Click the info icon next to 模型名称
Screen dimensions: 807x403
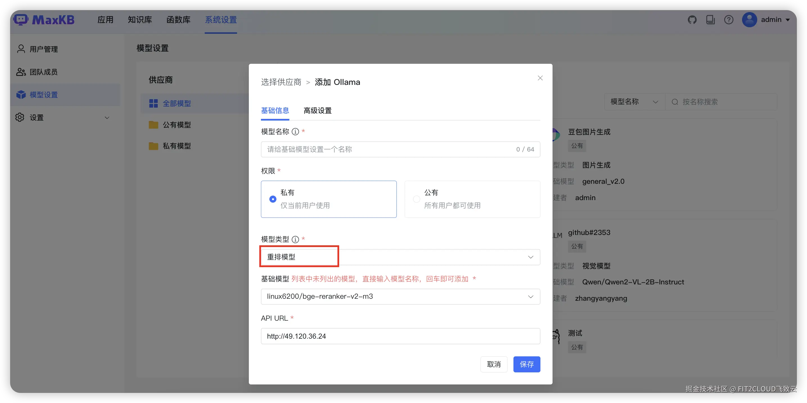coord(295,132)
